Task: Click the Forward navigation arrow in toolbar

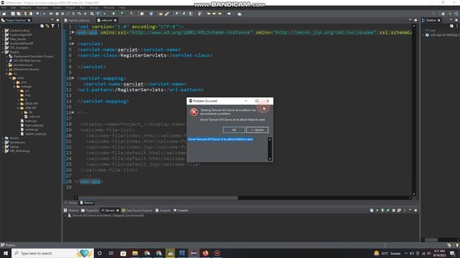Action: pos(229,14)
